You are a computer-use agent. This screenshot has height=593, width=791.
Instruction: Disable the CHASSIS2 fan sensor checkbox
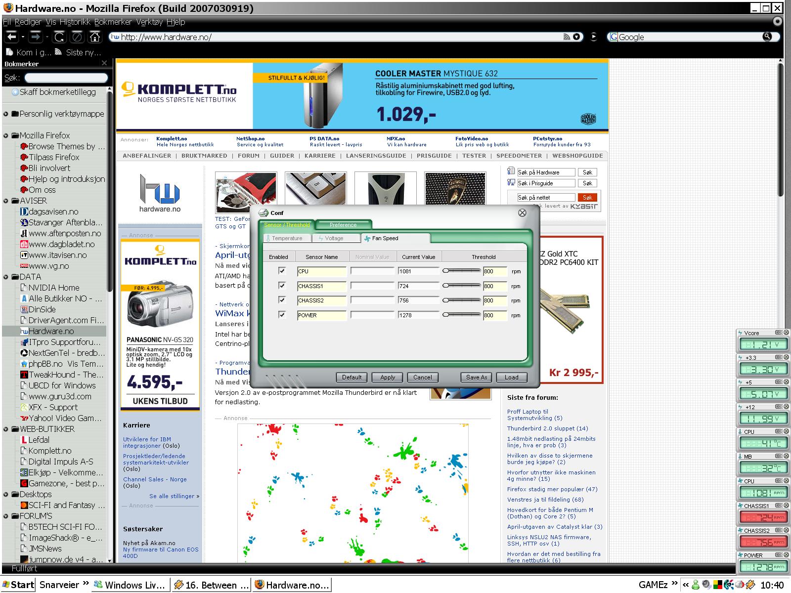(282, 300)
